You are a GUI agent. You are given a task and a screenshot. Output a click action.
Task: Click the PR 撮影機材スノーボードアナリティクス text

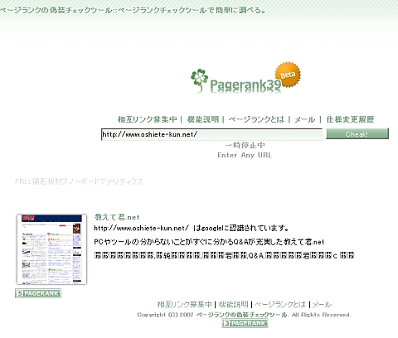[x=79, y=181]
